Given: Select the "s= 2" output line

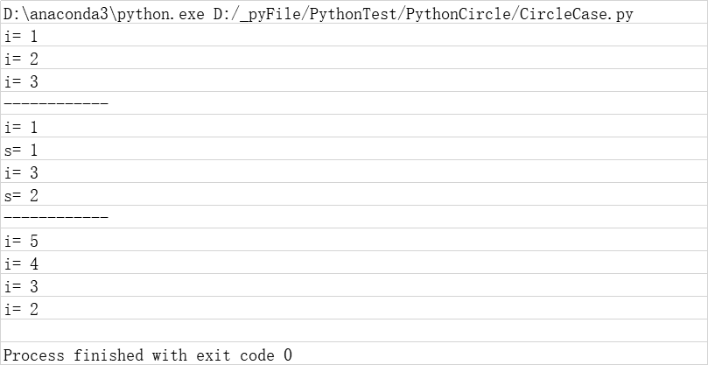Looking at the screenshot, I should pyautogui.click(x=21, y=196).
